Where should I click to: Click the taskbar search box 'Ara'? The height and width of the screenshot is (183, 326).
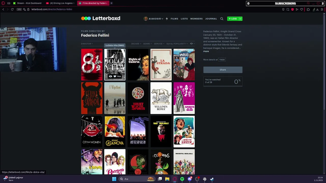pyautogui.click(x=138, y=179)
